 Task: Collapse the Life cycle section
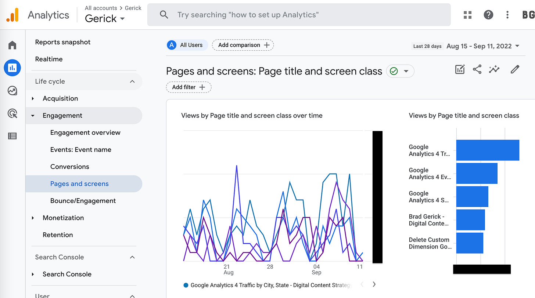[x=132, y=81]
